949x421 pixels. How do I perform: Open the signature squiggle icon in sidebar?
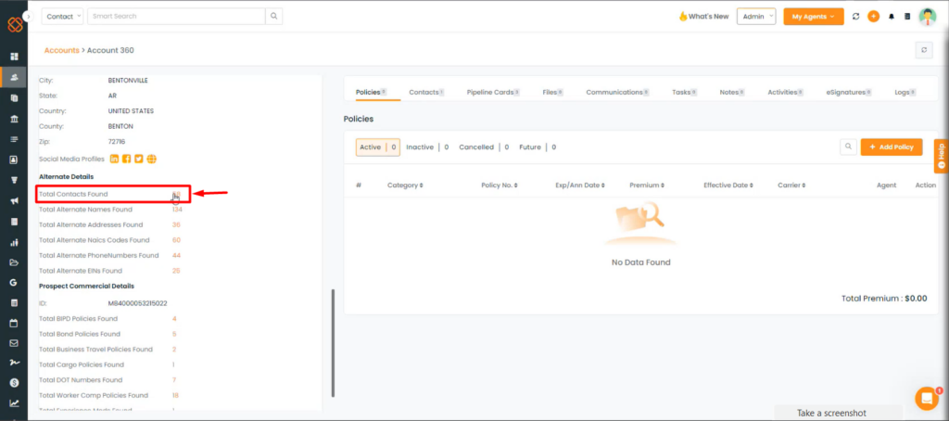pos(14,363)
